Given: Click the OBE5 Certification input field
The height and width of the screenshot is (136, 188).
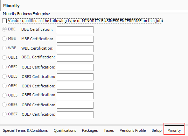Looking at the screenshot, I should point(75,96).
